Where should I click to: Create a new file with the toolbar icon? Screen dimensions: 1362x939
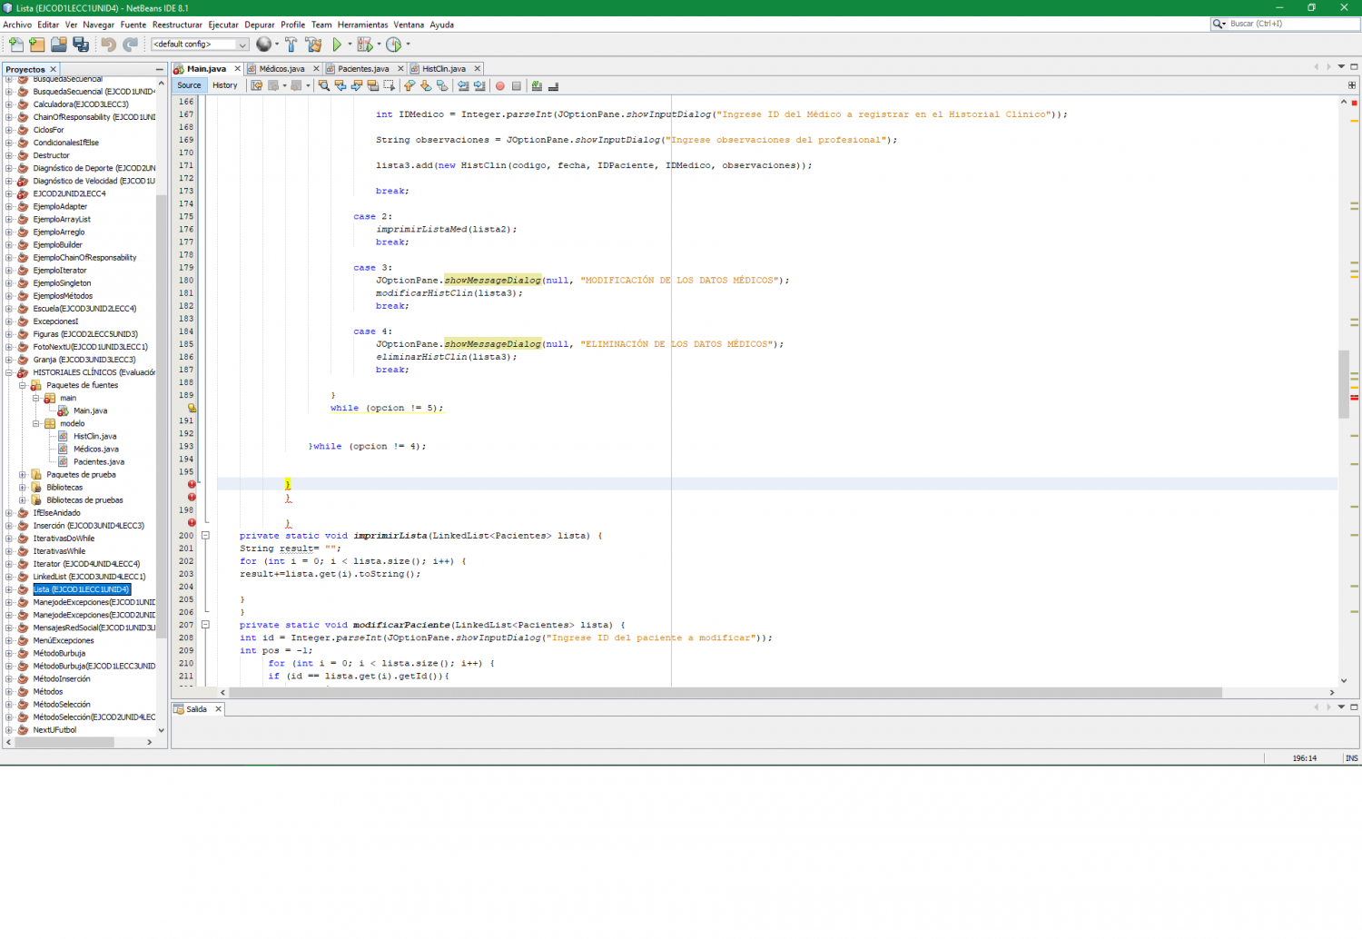point(15,44)
